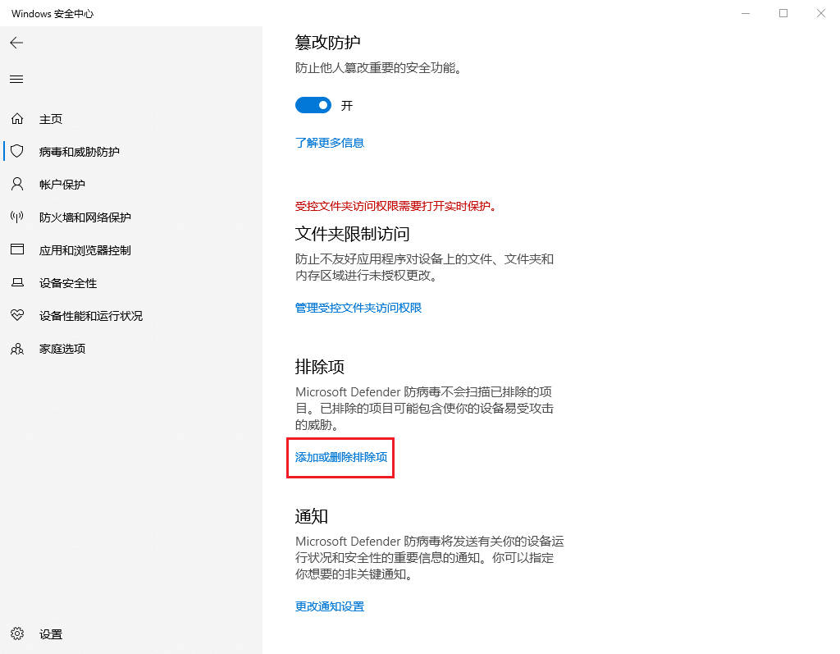Click the home icon for 主页
The width and height of the screenshot is (840, 654).
click(16, 119)
